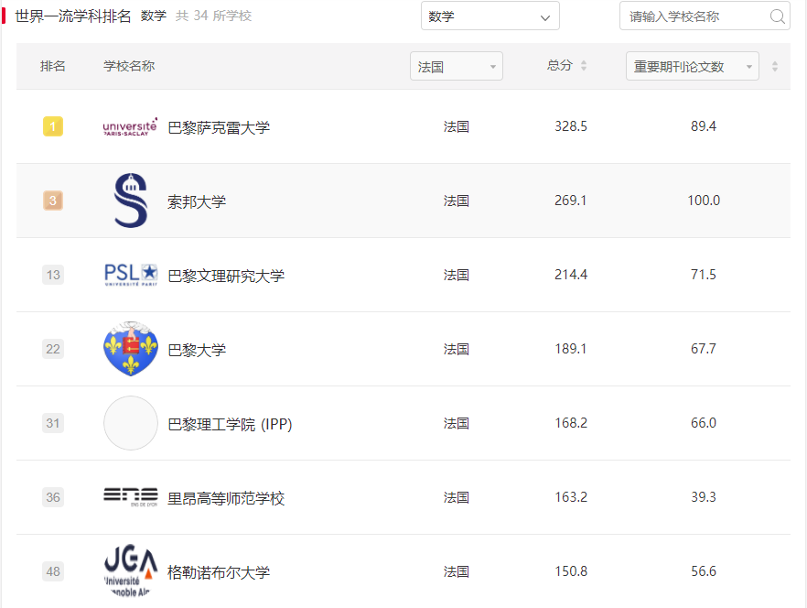
Task: Click indicator value 66.0
Action: point(704,423)
